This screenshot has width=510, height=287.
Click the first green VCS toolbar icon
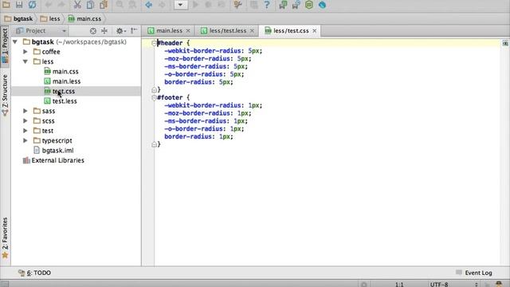pyautogui.click(x=283, y=5)
